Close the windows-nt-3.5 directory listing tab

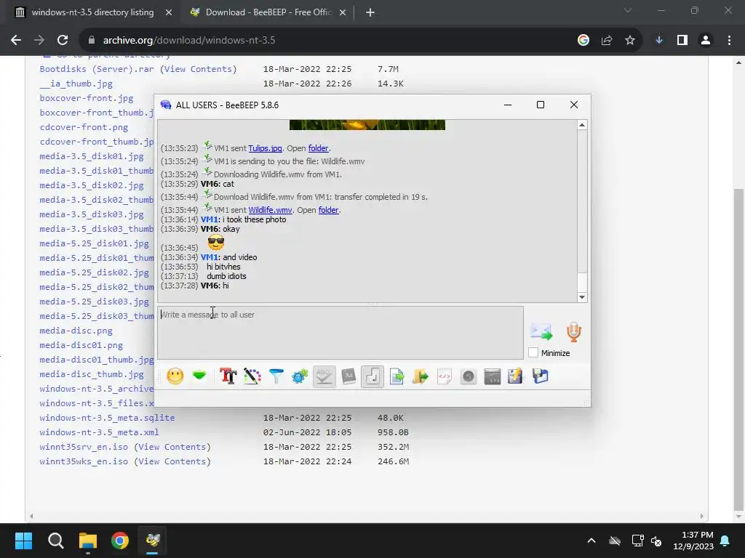[x=169, y=12]
